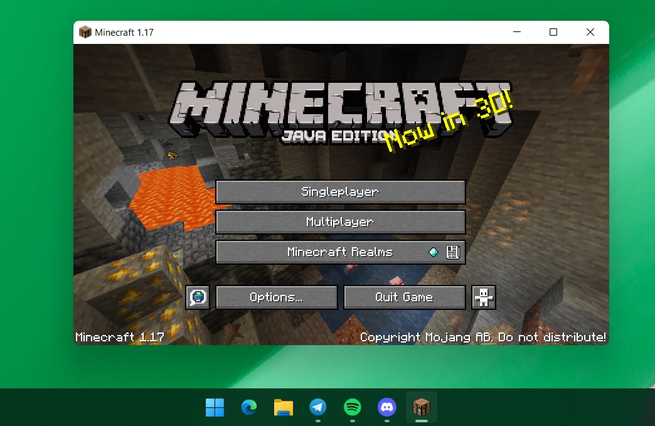Click the 'Minecraft 1.17' version text

[119, 337]
